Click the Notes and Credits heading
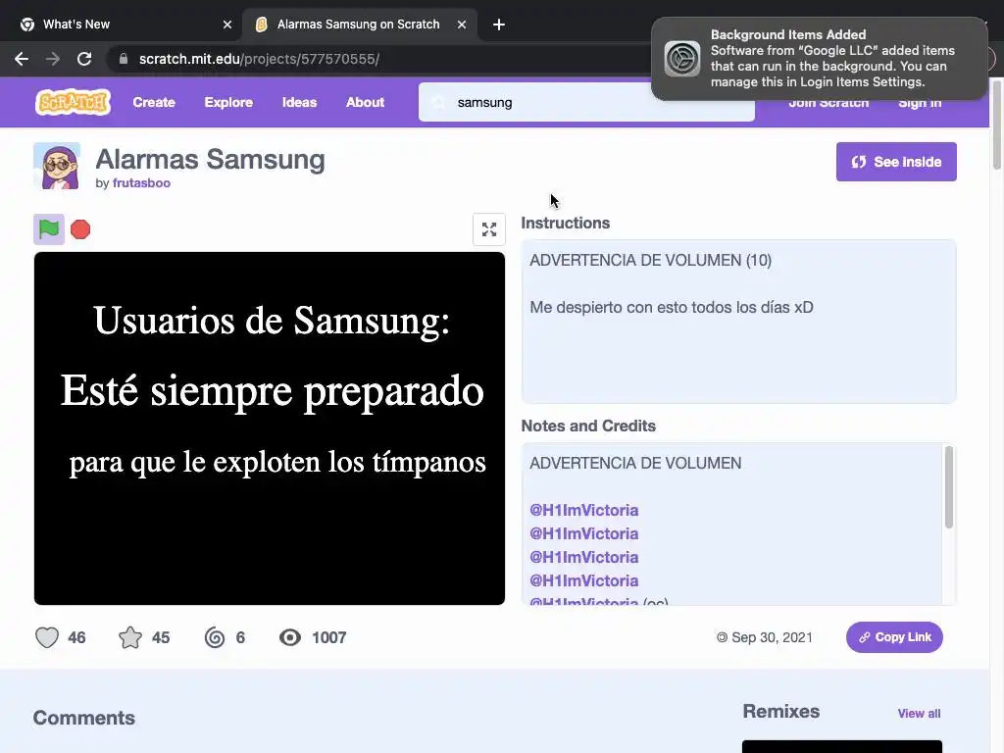 pos(588,426)
